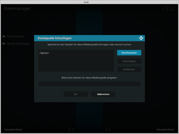Click left Hauptordner label

pyautogui.click(x=13, y=130)
